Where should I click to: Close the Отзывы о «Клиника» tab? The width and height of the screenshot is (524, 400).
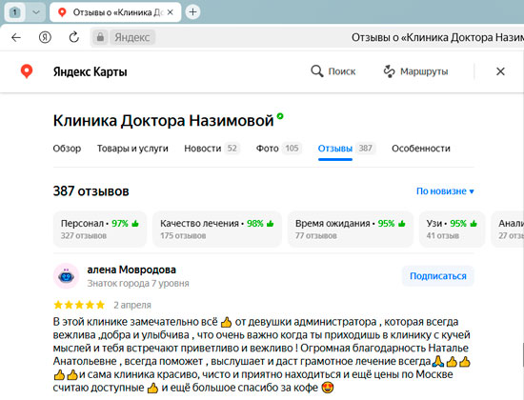coord(171,12)
